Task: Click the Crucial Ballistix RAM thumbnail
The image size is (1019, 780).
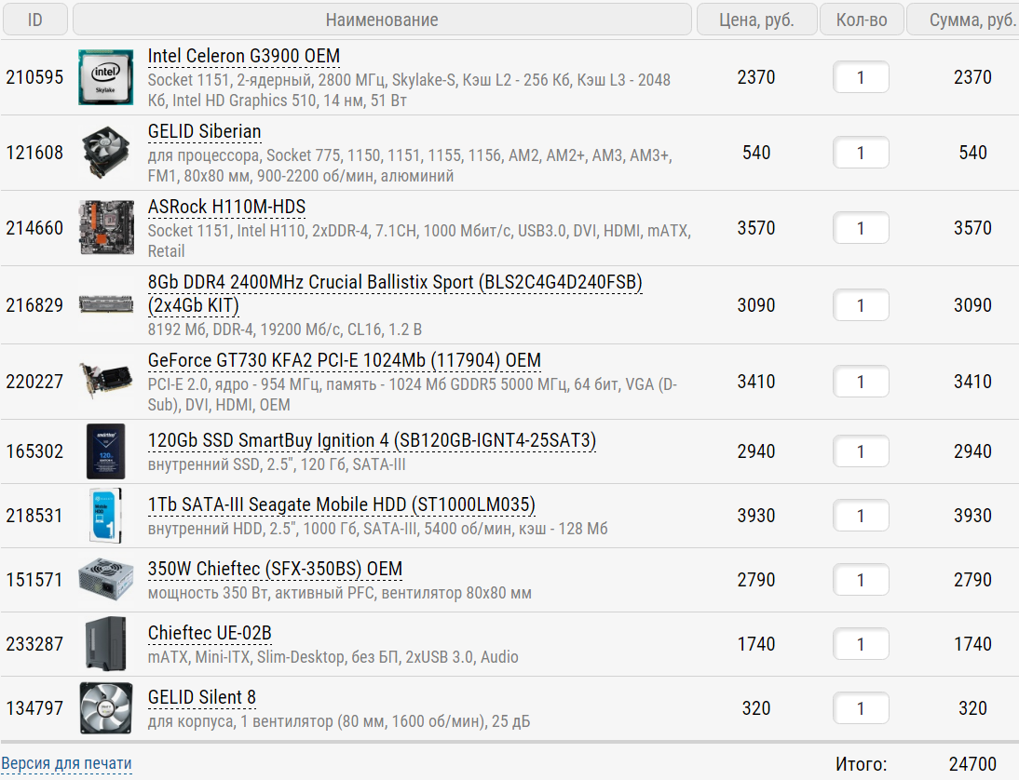Action: click(106, 304)
